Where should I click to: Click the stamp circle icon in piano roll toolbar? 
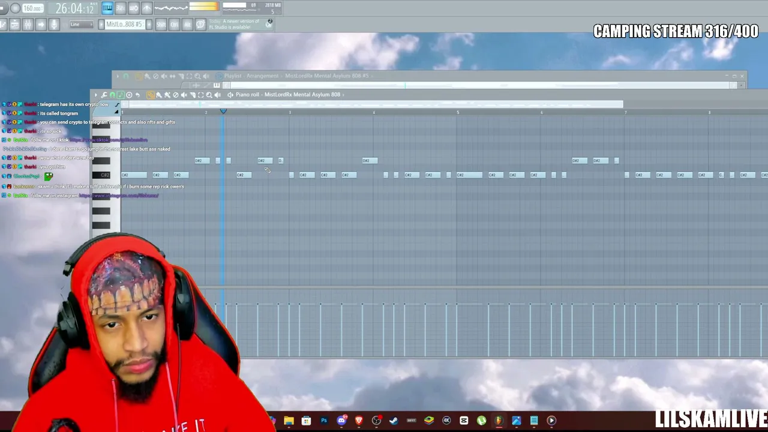pyautogui.click(x=129, y=95)
